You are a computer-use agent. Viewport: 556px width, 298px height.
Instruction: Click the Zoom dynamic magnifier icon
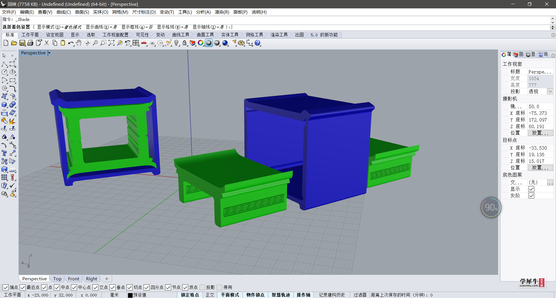95,43
